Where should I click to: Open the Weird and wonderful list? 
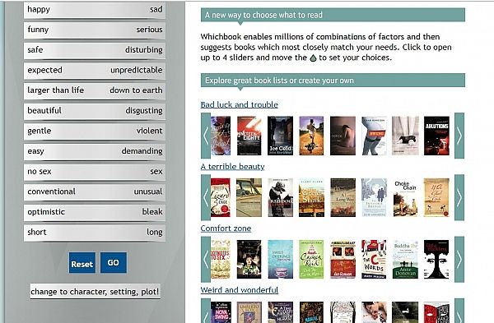point(240,290)
